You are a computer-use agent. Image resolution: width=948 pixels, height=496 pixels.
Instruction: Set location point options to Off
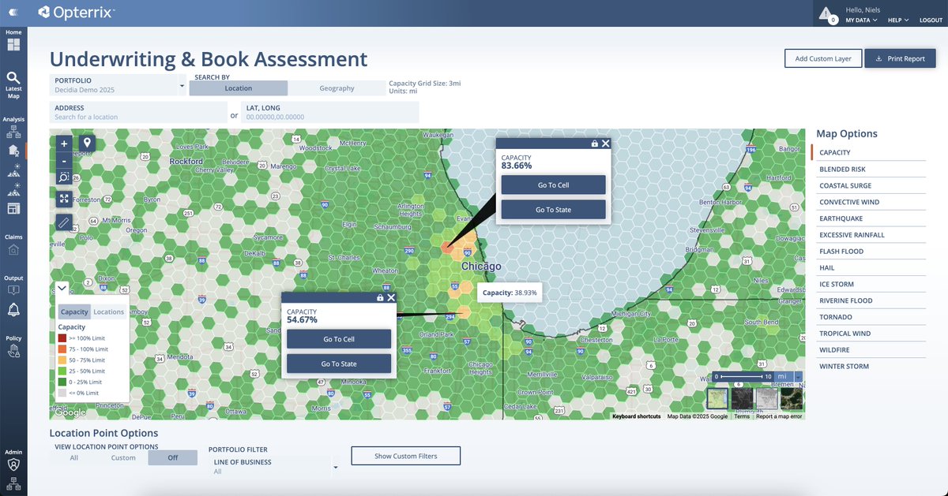[x=172, y=457]
